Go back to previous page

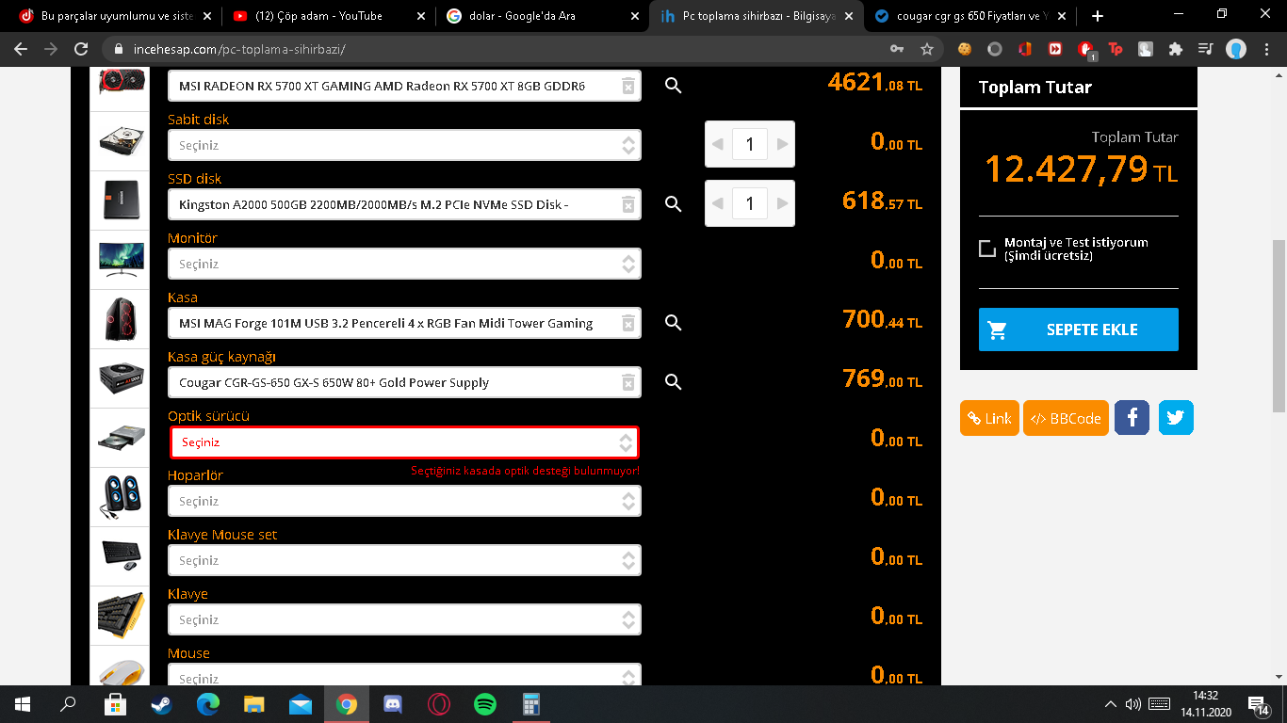tap(23, 49)
